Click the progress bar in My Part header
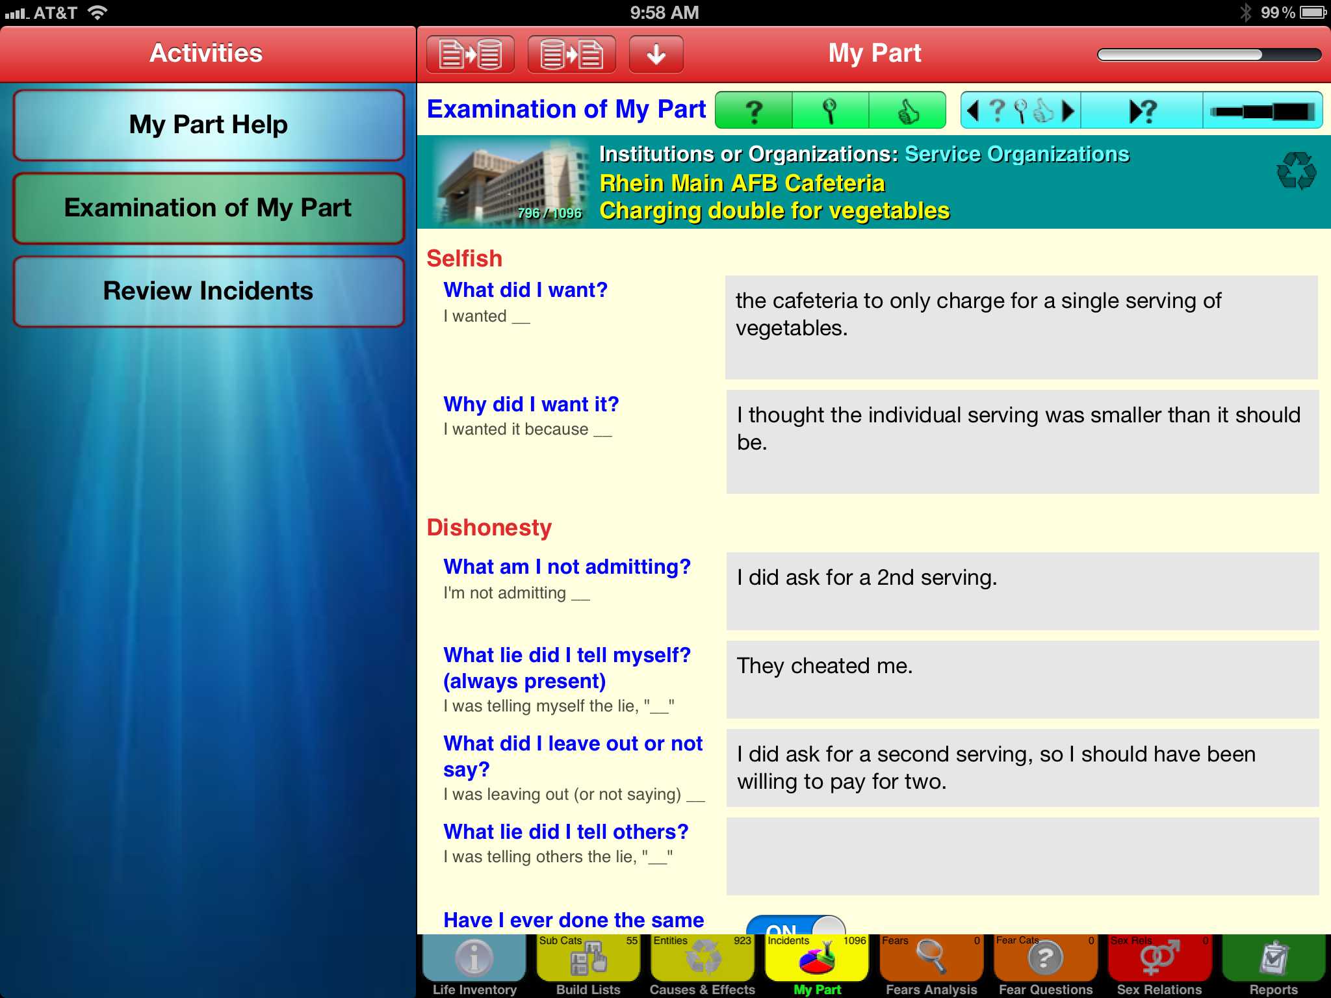1331x998 pixels. tap(1208, 55)
